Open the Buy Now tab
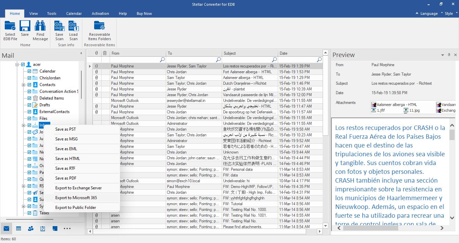459x243 pixels. 144,13
